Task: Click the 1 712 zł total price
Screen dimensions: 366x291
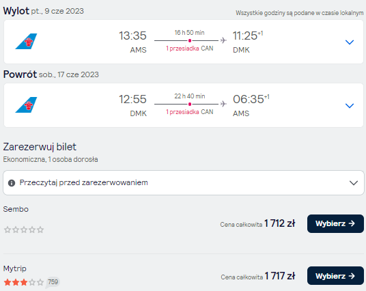Action: tap(280, 223)
